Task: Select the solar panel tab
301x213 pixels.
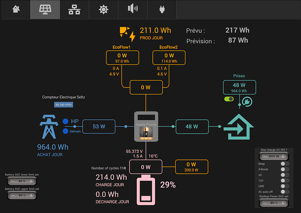Action: coord(45,10)
